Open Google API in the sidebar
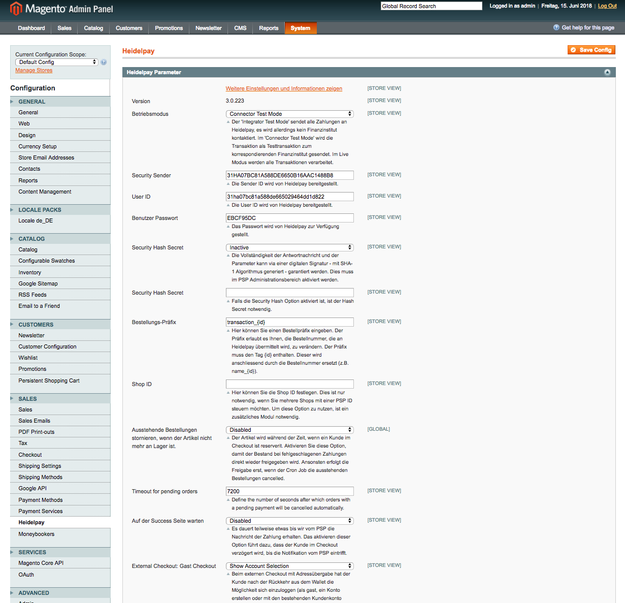Screen dimensions: 625x603 (60, 488)
